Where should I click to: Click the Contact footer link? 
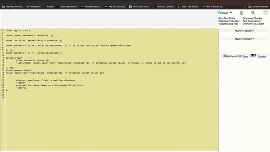pos(262,56)
